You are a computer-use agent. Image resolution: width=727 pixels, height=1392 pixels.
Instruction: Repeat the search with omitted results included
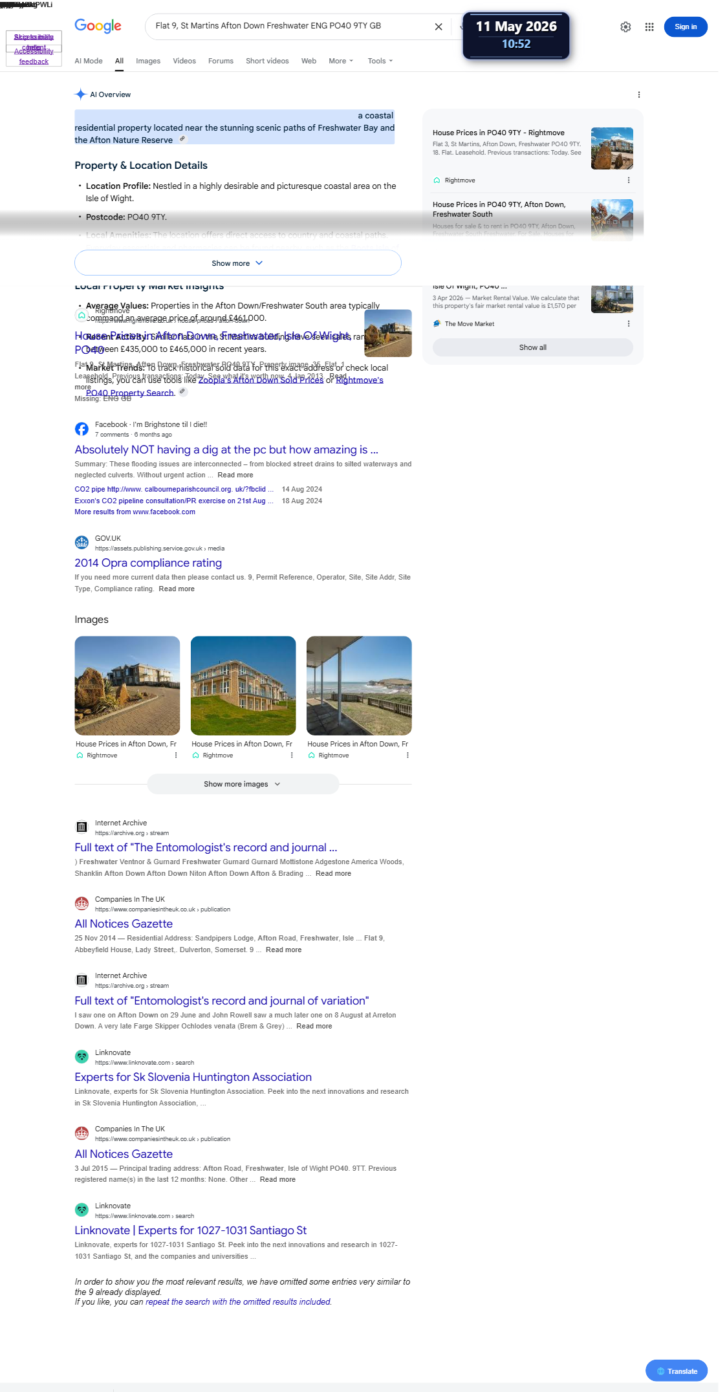point(238,1301)
